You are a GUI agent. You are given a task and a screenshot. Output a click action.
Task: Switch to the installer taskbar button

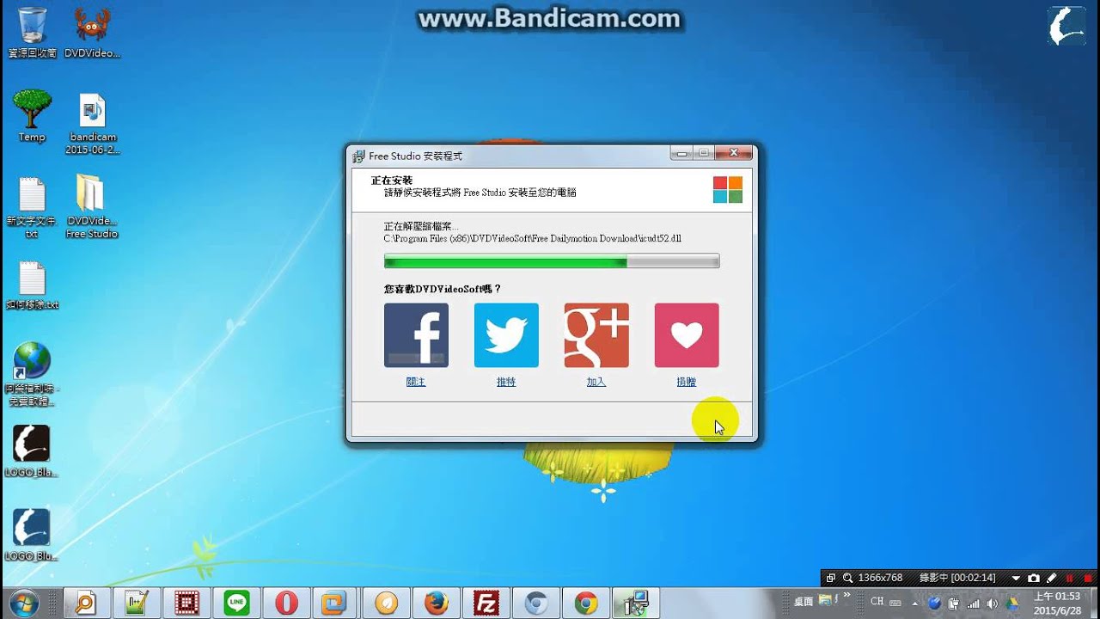coord(636,603)
